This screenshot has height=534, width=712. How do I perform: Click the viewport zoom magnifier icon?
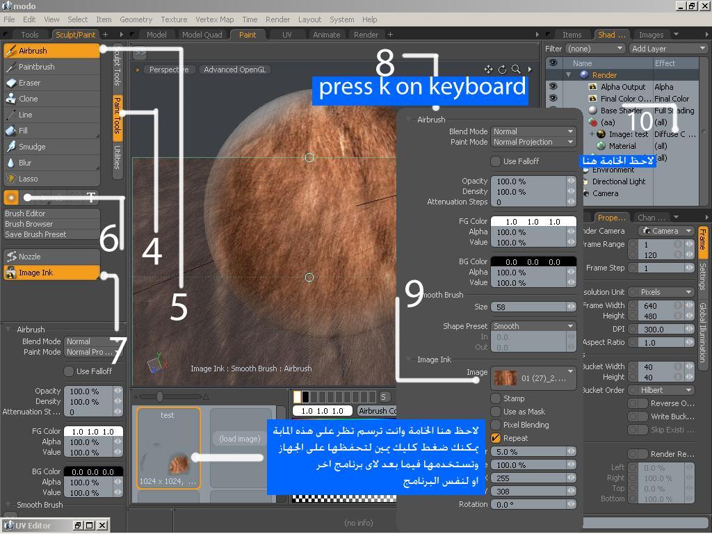pos(516,70)
